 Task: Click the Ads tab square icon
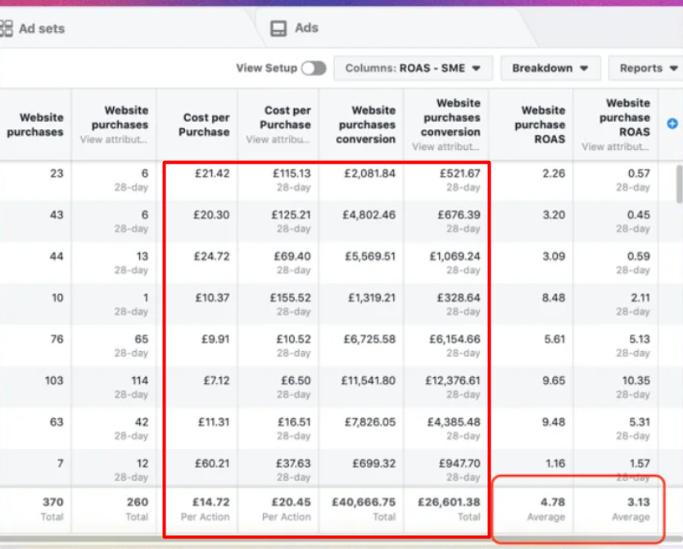pyautogui.click(x=278, y=29)
